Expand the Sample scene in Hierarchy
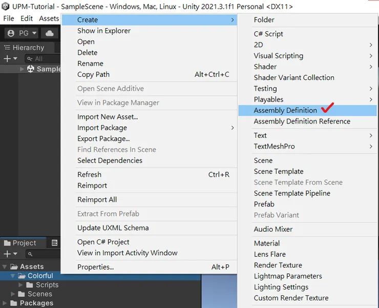The width and height of the screenshot is (379, 308). [22, 69]
